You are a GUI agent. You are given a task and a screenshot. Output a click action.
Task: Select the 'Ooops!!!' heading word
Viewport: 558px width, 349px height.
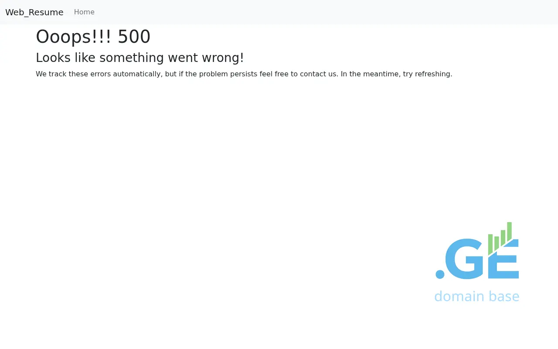74,37
